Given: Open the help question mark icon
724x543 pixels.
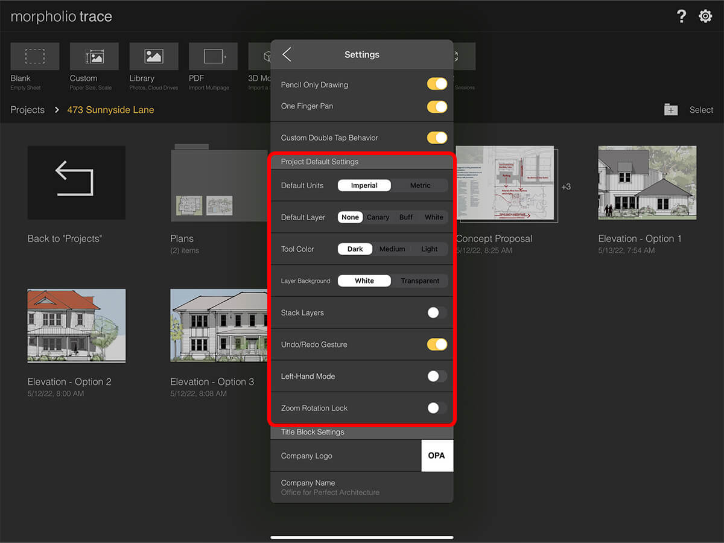Looking at the screenshot, I should tap(681, 16).
